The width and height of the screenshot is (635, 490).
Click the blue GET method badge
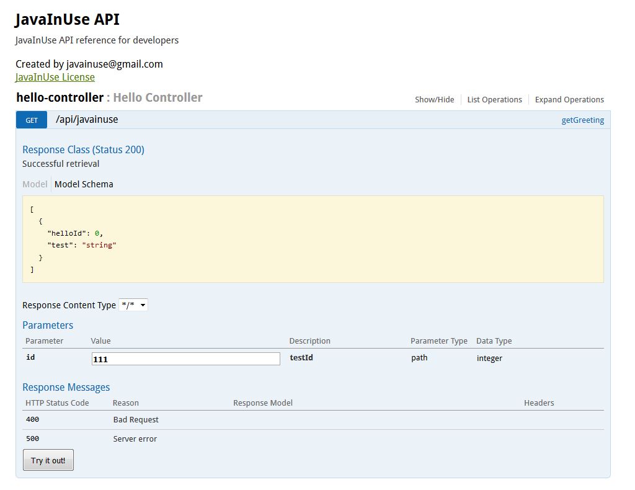click(32, 120)
